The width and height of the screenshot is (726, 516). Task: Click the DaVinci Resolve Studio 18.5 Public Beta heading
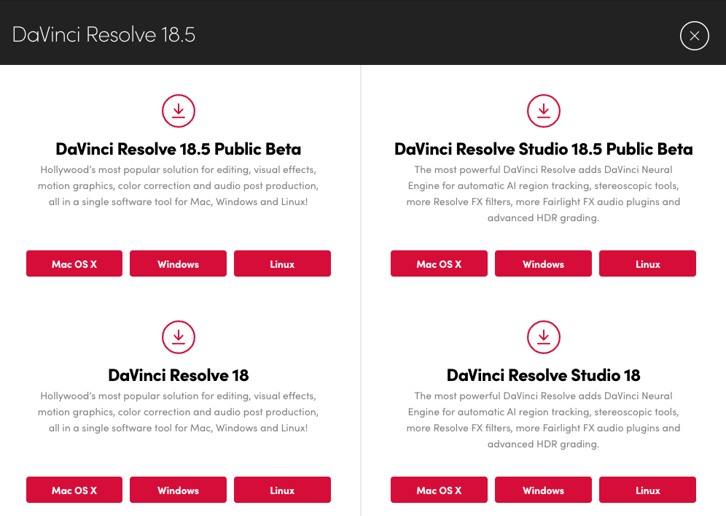coord(543,149)
